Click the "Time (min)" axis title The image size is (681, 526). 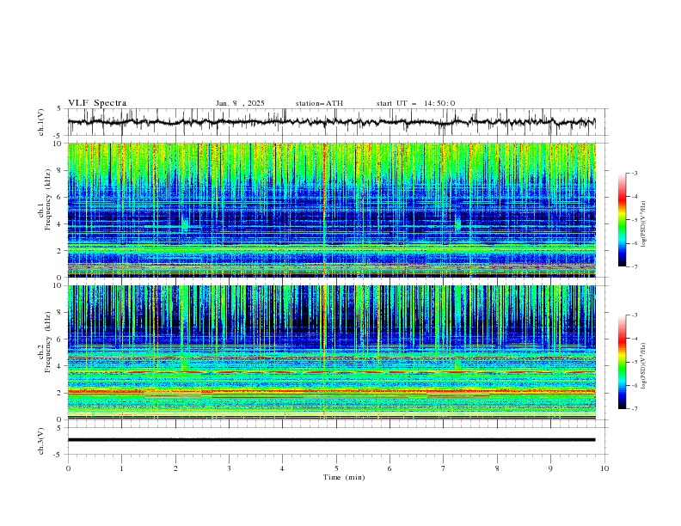coord(344,477)
